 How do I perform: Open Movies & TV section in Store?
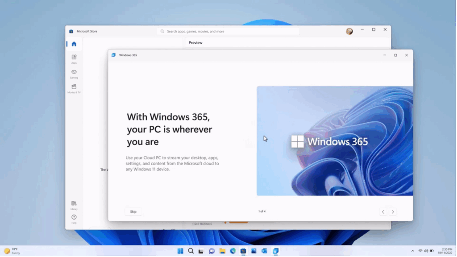click(x=74, y=88)
